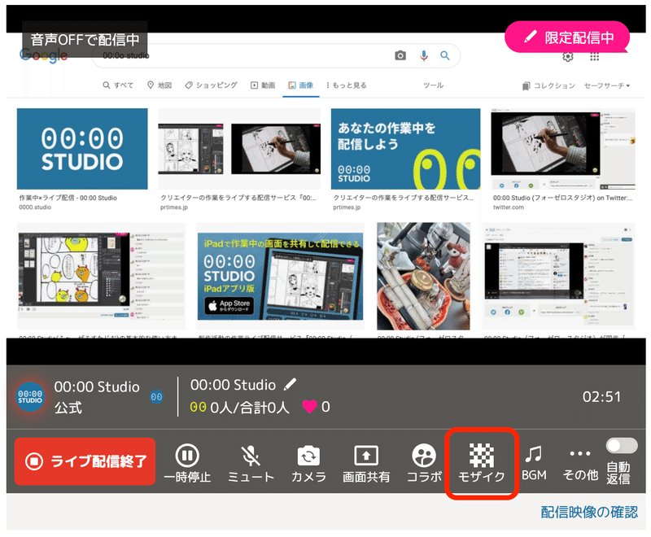Pause the stream with 一時停止
This screenshot has height=537, width=651.
coord(187,464)
